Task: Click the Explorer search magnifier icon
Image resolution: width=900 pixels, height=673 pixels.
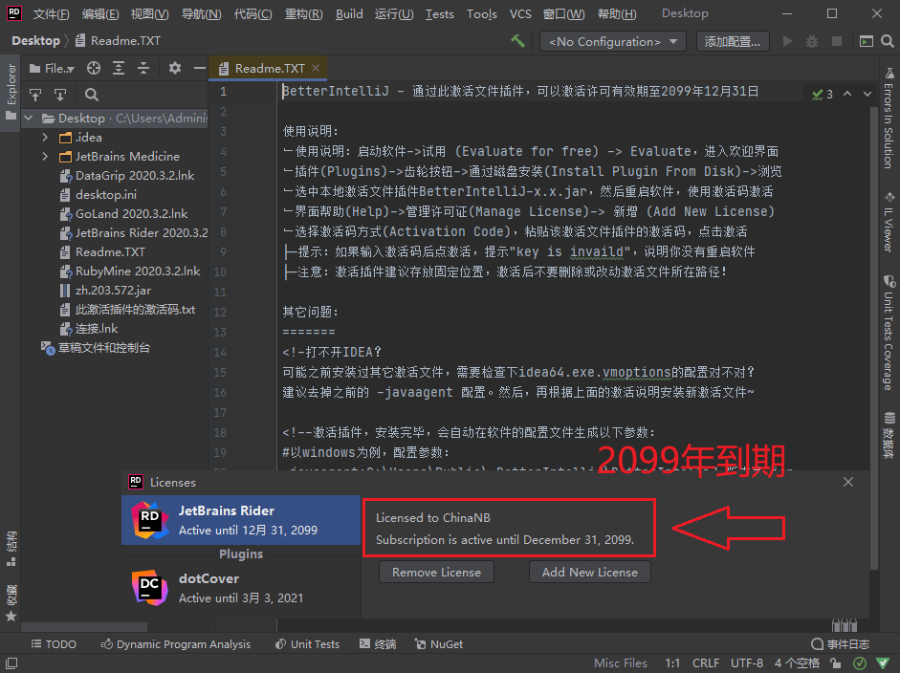Action: (x=92, y=94)
